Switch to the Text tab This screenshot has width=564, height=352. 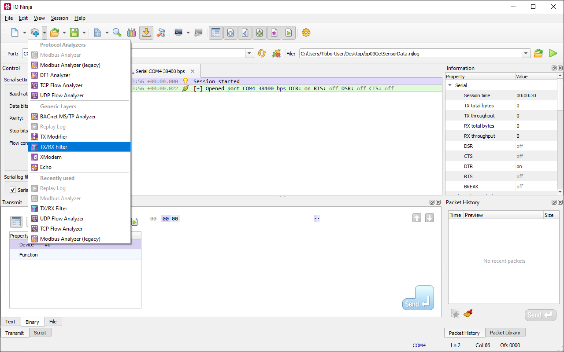[x=10, y=322]
